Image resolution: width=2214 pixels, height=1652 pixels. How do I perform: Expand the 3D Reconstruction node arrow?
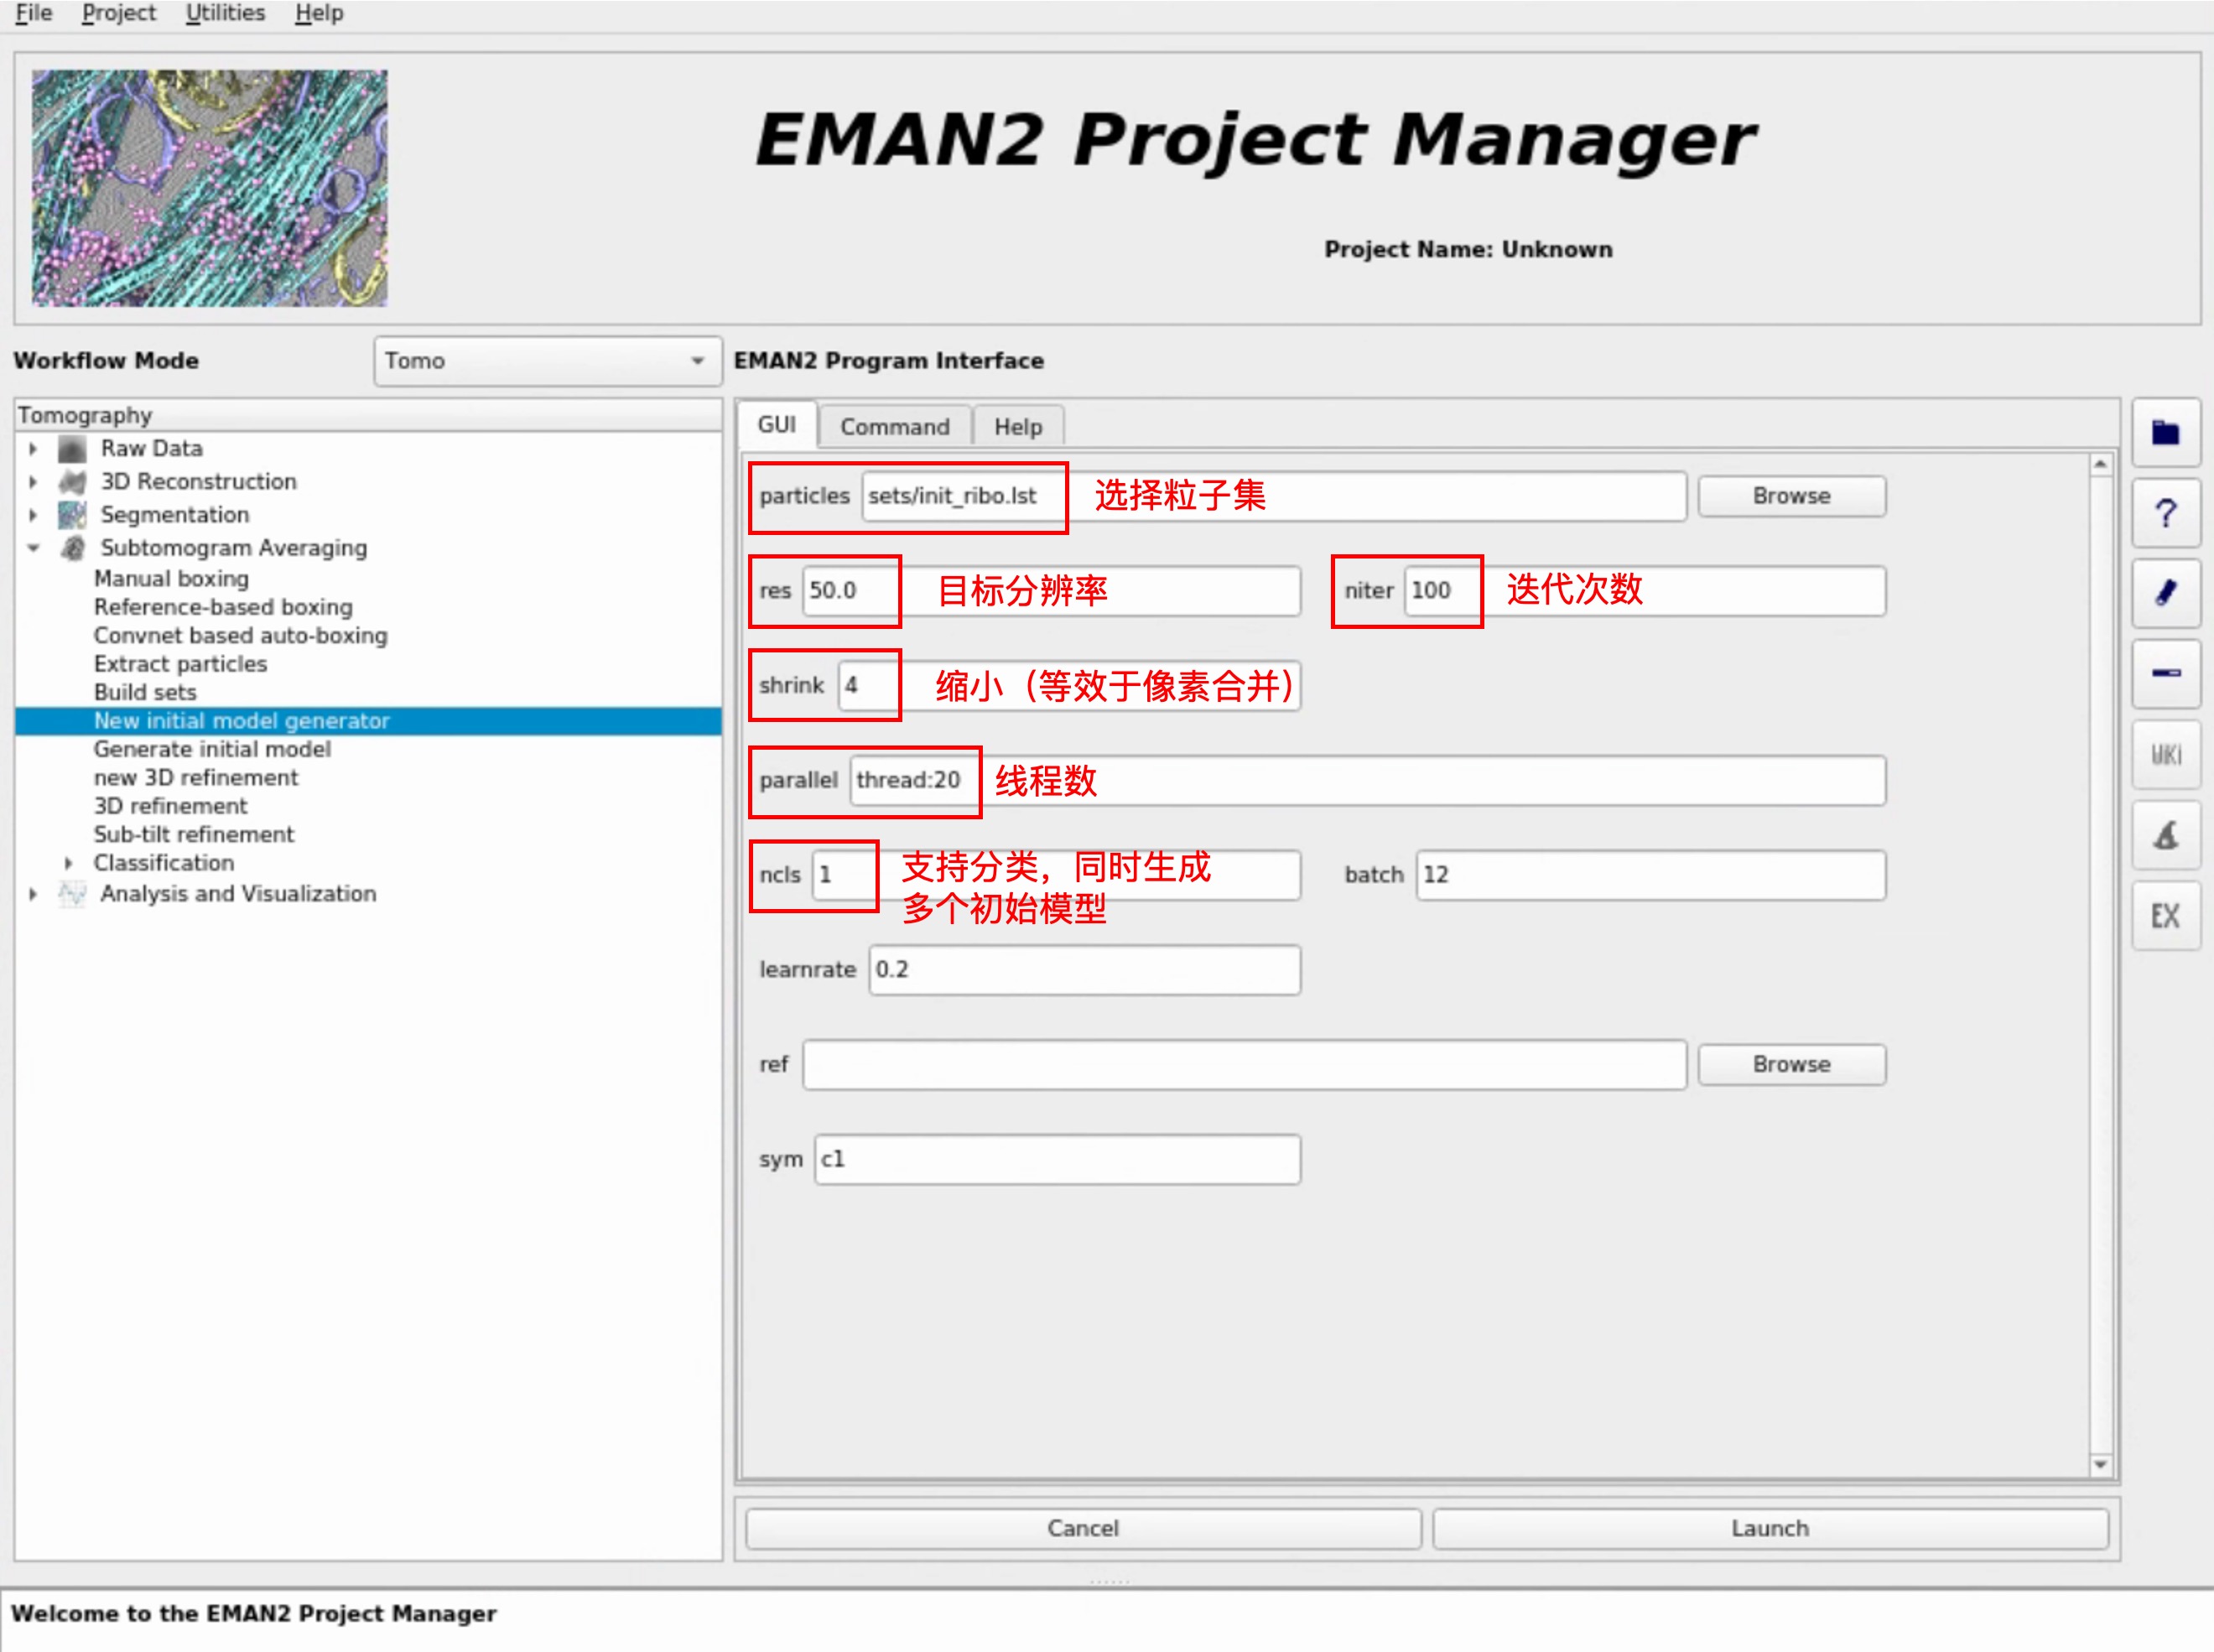point(33,482)
